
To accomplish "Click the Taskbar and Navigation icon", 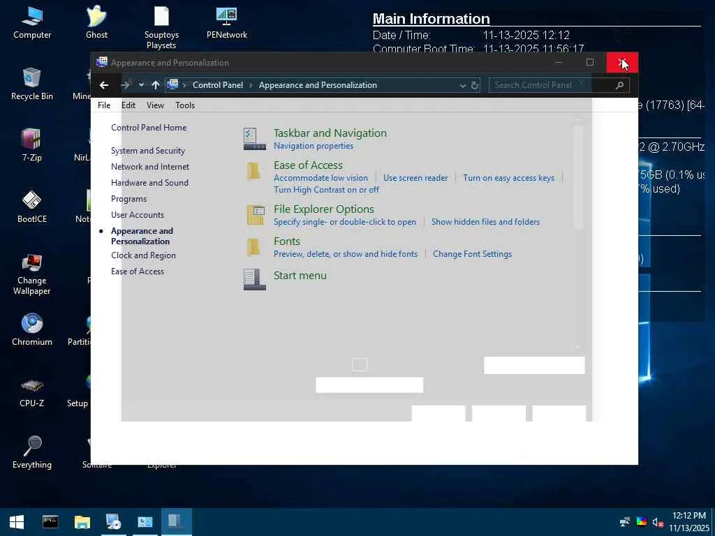I will point(254,139).
